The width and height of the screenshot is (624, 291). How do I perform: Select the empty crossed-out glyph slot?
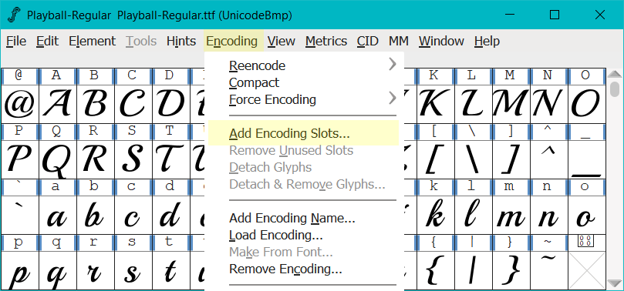(x=587, y=270)
